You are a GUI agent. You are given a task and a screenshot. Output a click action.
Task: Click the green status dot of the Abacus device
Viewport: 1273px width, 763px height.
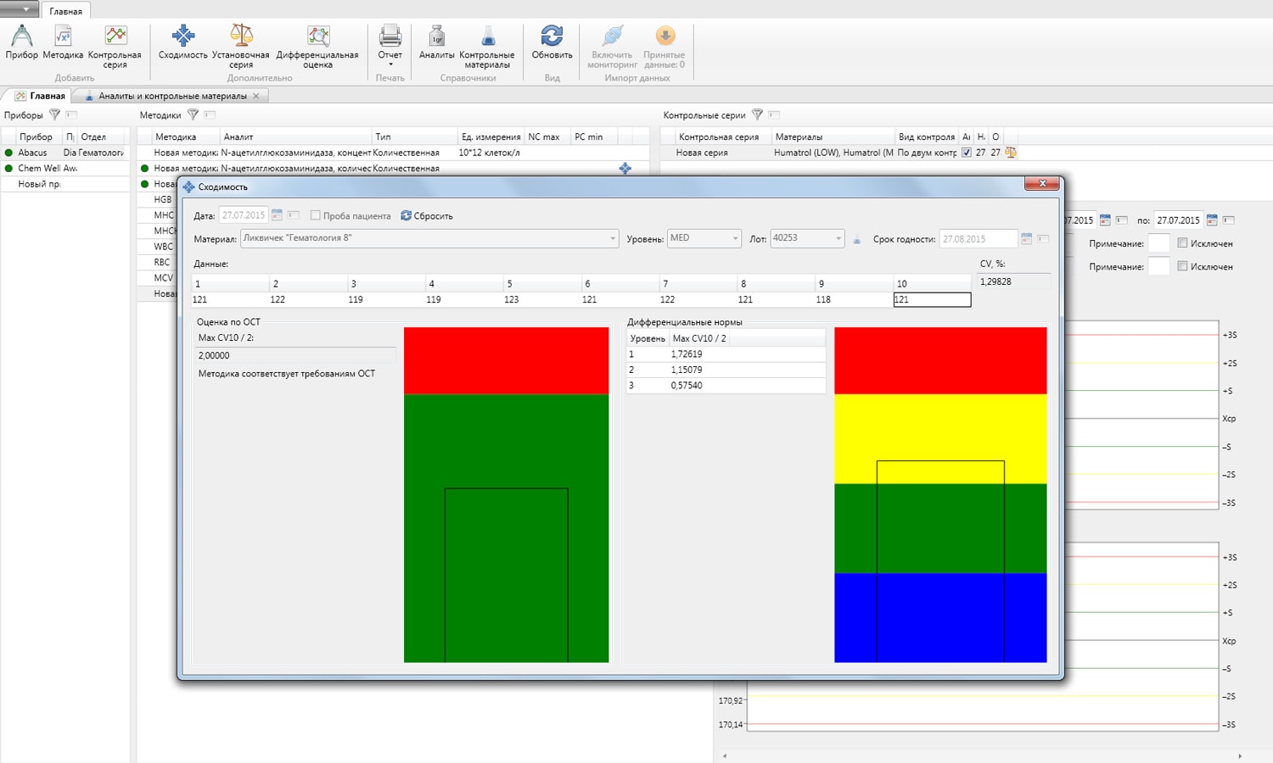[x=9, y=153]
